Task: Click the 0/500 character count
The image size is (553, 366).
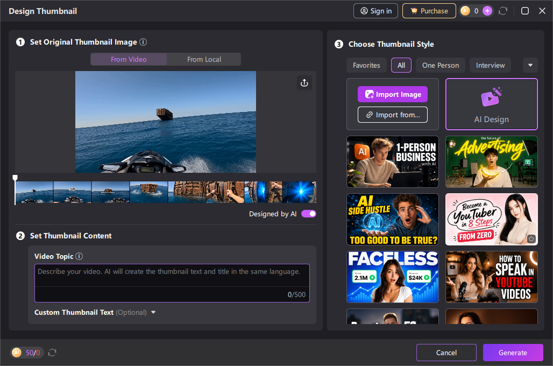Action: click(296, 294)
